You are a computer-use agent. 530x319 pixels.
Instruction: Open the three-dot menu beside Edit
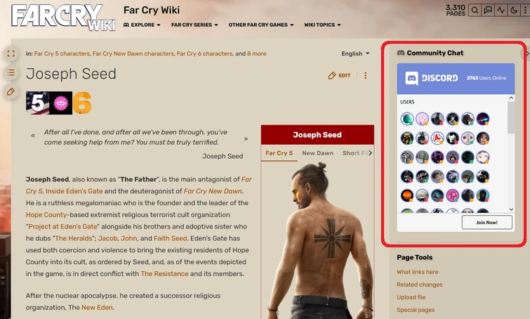(366, 75)
